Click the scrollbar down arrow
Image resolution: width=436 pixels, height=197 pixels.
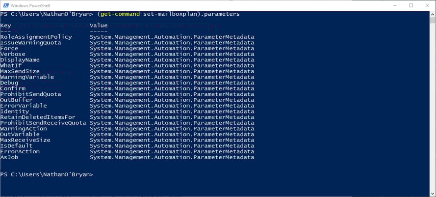coord(433,194)
